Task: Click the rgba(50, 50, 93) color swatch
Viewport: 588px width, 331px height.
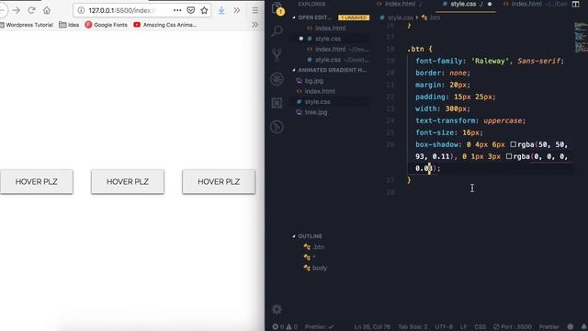Action: pyautogui.click(x=513, y=144)
